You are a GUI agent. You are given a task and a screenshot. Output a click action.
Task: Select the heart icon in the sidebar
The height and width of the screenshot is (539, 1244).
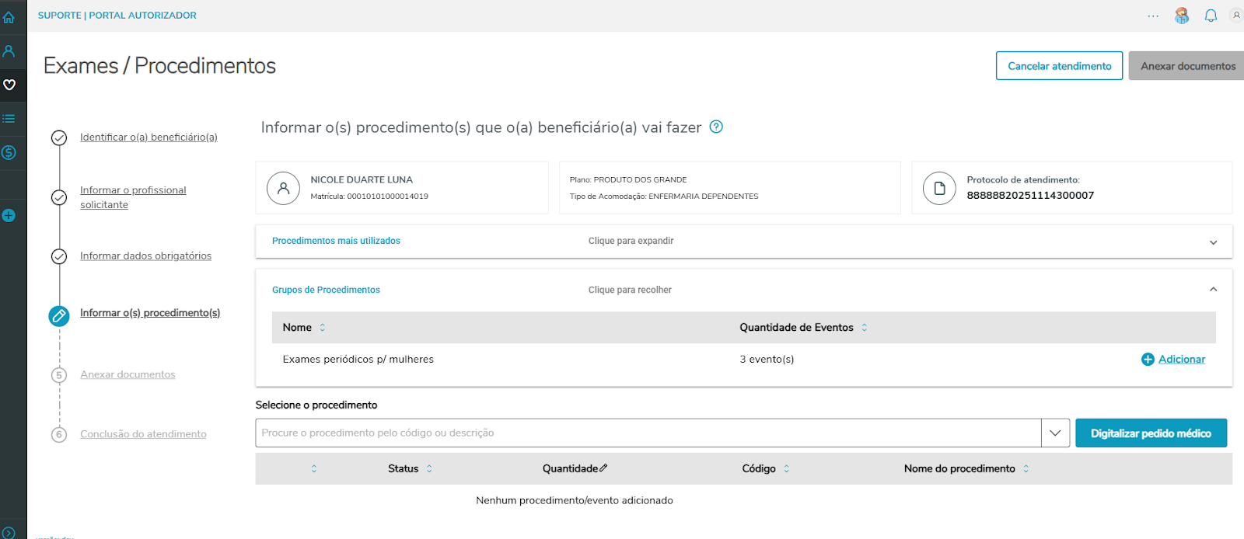coord(9,85)
